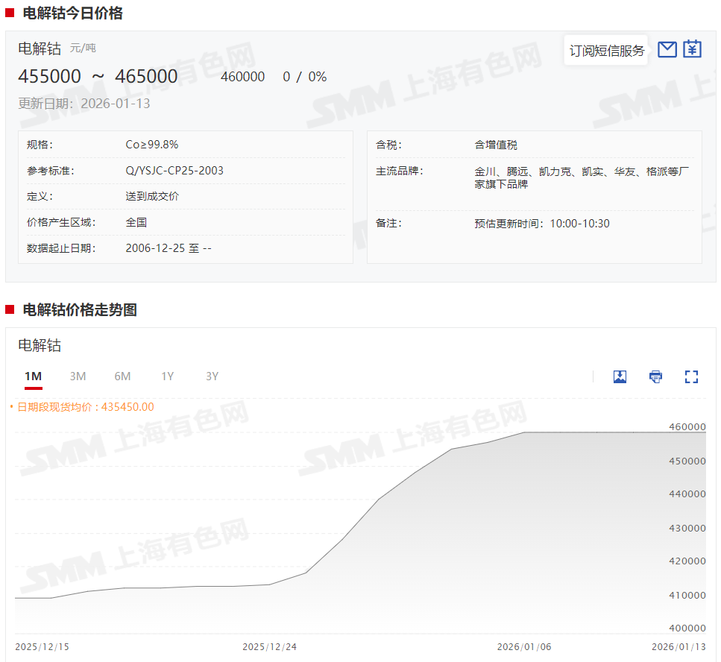The height and width of the screenshot is (662, 721).
Task: Click the Q/YSJC-CP25-2003 reference standard text
Action: (x=174, y=171)
